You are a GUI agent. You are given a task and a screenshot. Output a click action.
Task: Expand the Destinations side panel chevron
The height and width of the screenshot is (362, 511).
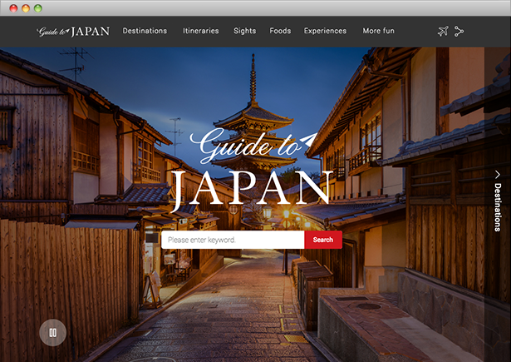[x=498, y=174]
